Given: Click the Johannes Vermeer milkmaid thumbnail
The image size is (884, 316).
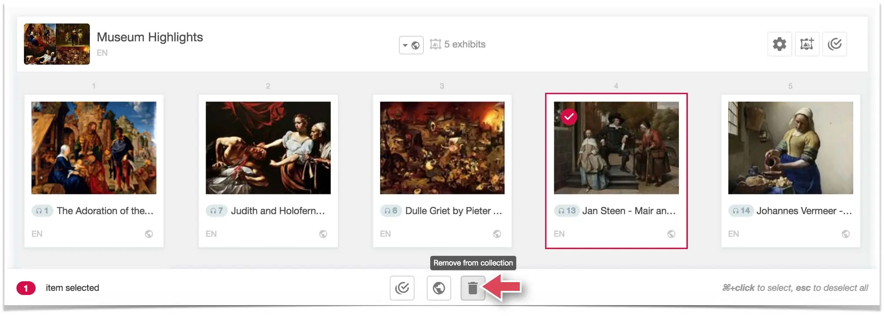Looking at the screenshot, I should pos(790,148).
